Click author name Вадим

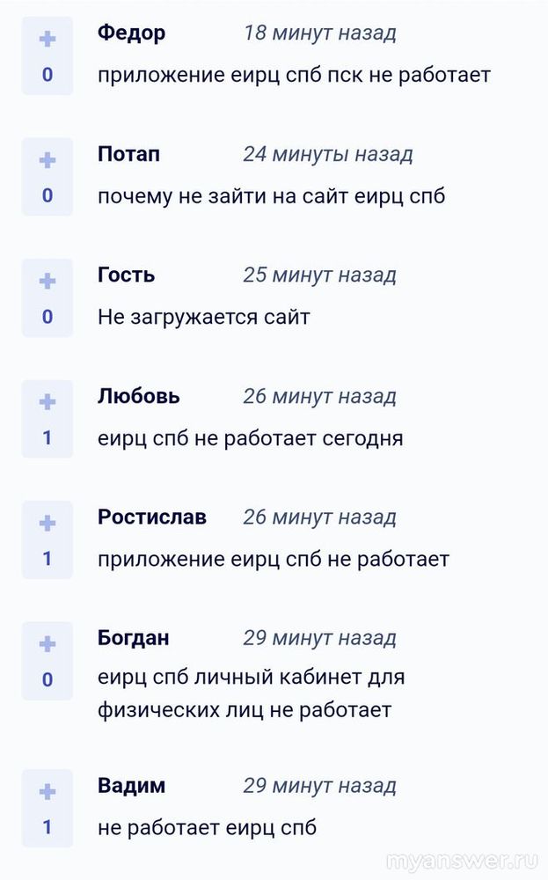coord(131,785)
